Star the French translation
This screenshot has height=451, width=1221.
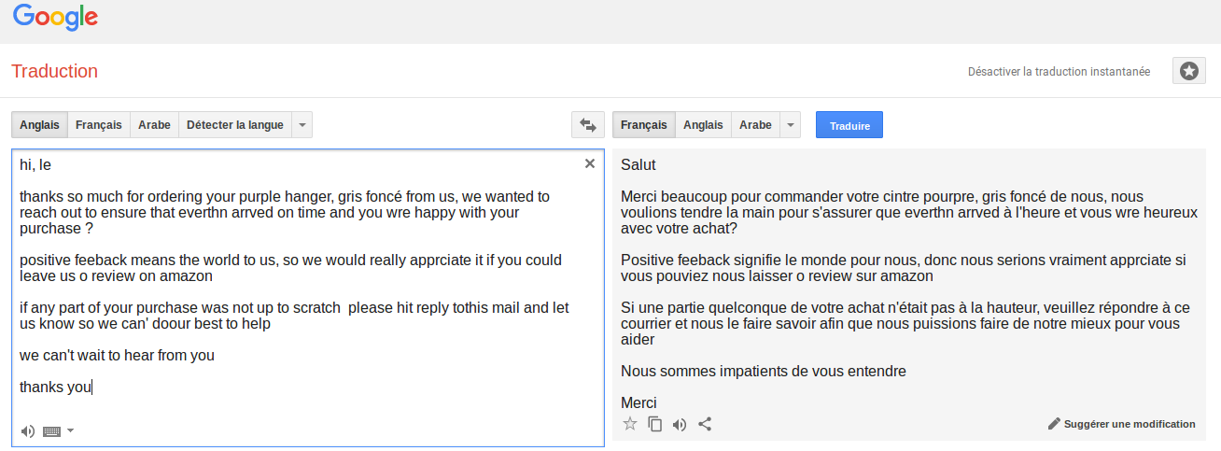pyautogui.click(x=630, y=424)
